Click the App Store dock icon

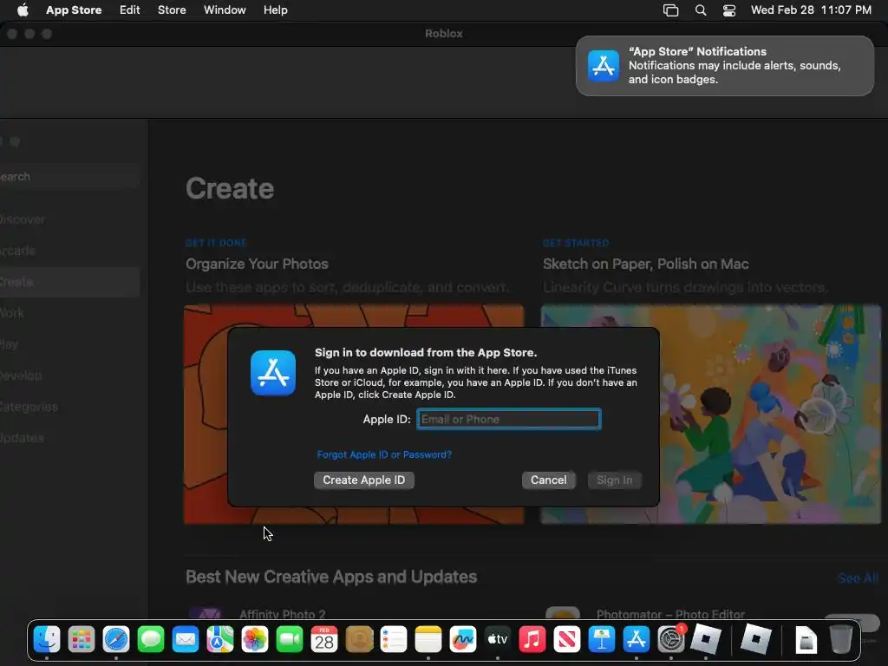pyautogui.click(x=636, y=640)
